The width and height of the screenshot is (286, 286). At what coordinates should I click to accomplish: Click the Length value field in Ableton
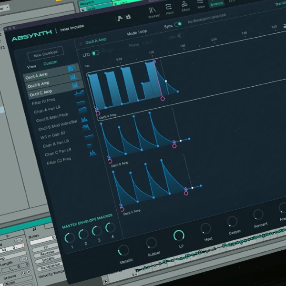(15, 267)
